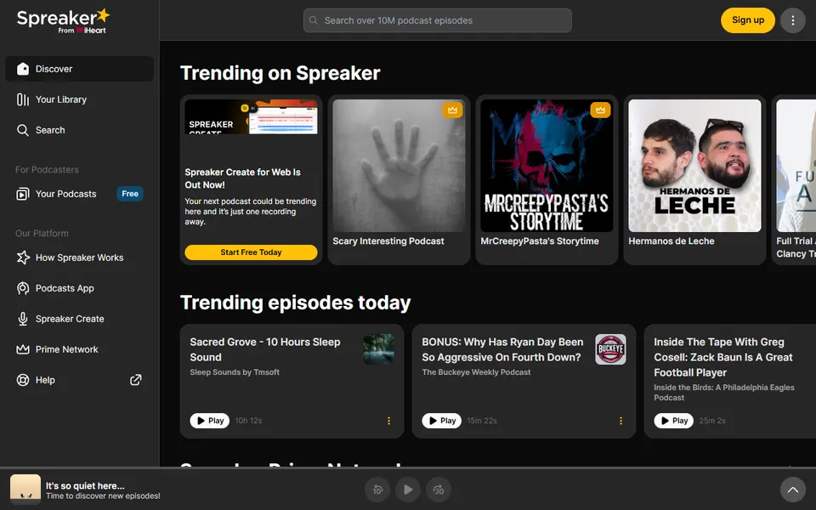Click Start Free Today button
Image resolution: width=816 pixels, height=510 pixels.
251,252
